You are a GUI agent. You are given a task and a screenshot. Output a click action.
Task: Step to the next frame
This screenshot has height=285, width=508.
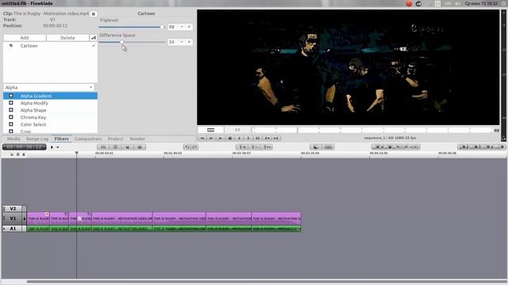(x=211, y=138)
